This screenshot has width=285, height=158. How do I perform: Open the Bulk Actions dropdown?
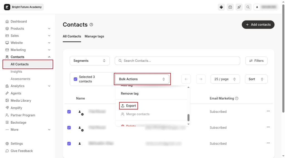[142, 79]
